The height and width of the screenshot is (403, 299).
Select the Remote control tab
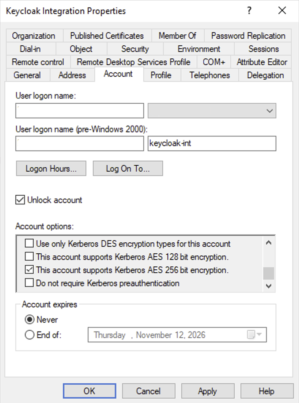coord(38,62)
